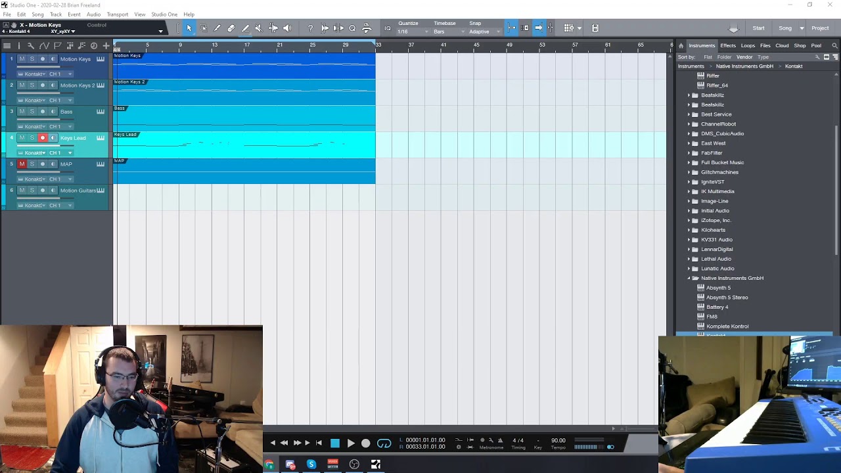Solo the Bass track
Viewport: 841px width, 473px height.
point(32,112)
